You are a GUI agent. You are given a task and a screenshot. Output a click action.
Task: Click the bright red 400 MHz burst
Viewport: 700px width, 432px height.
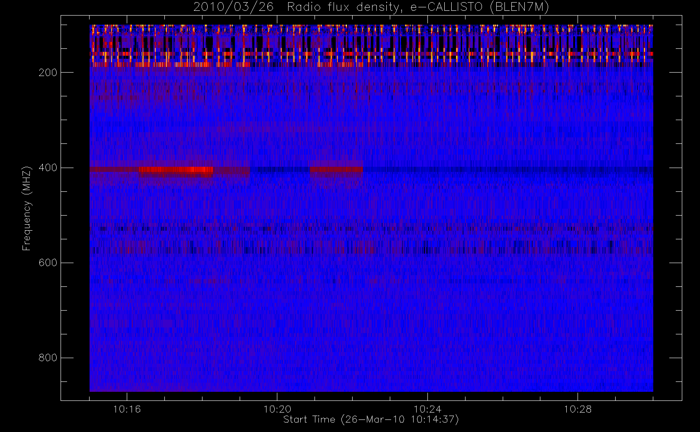pyautogui.click(x=176, y=170)
